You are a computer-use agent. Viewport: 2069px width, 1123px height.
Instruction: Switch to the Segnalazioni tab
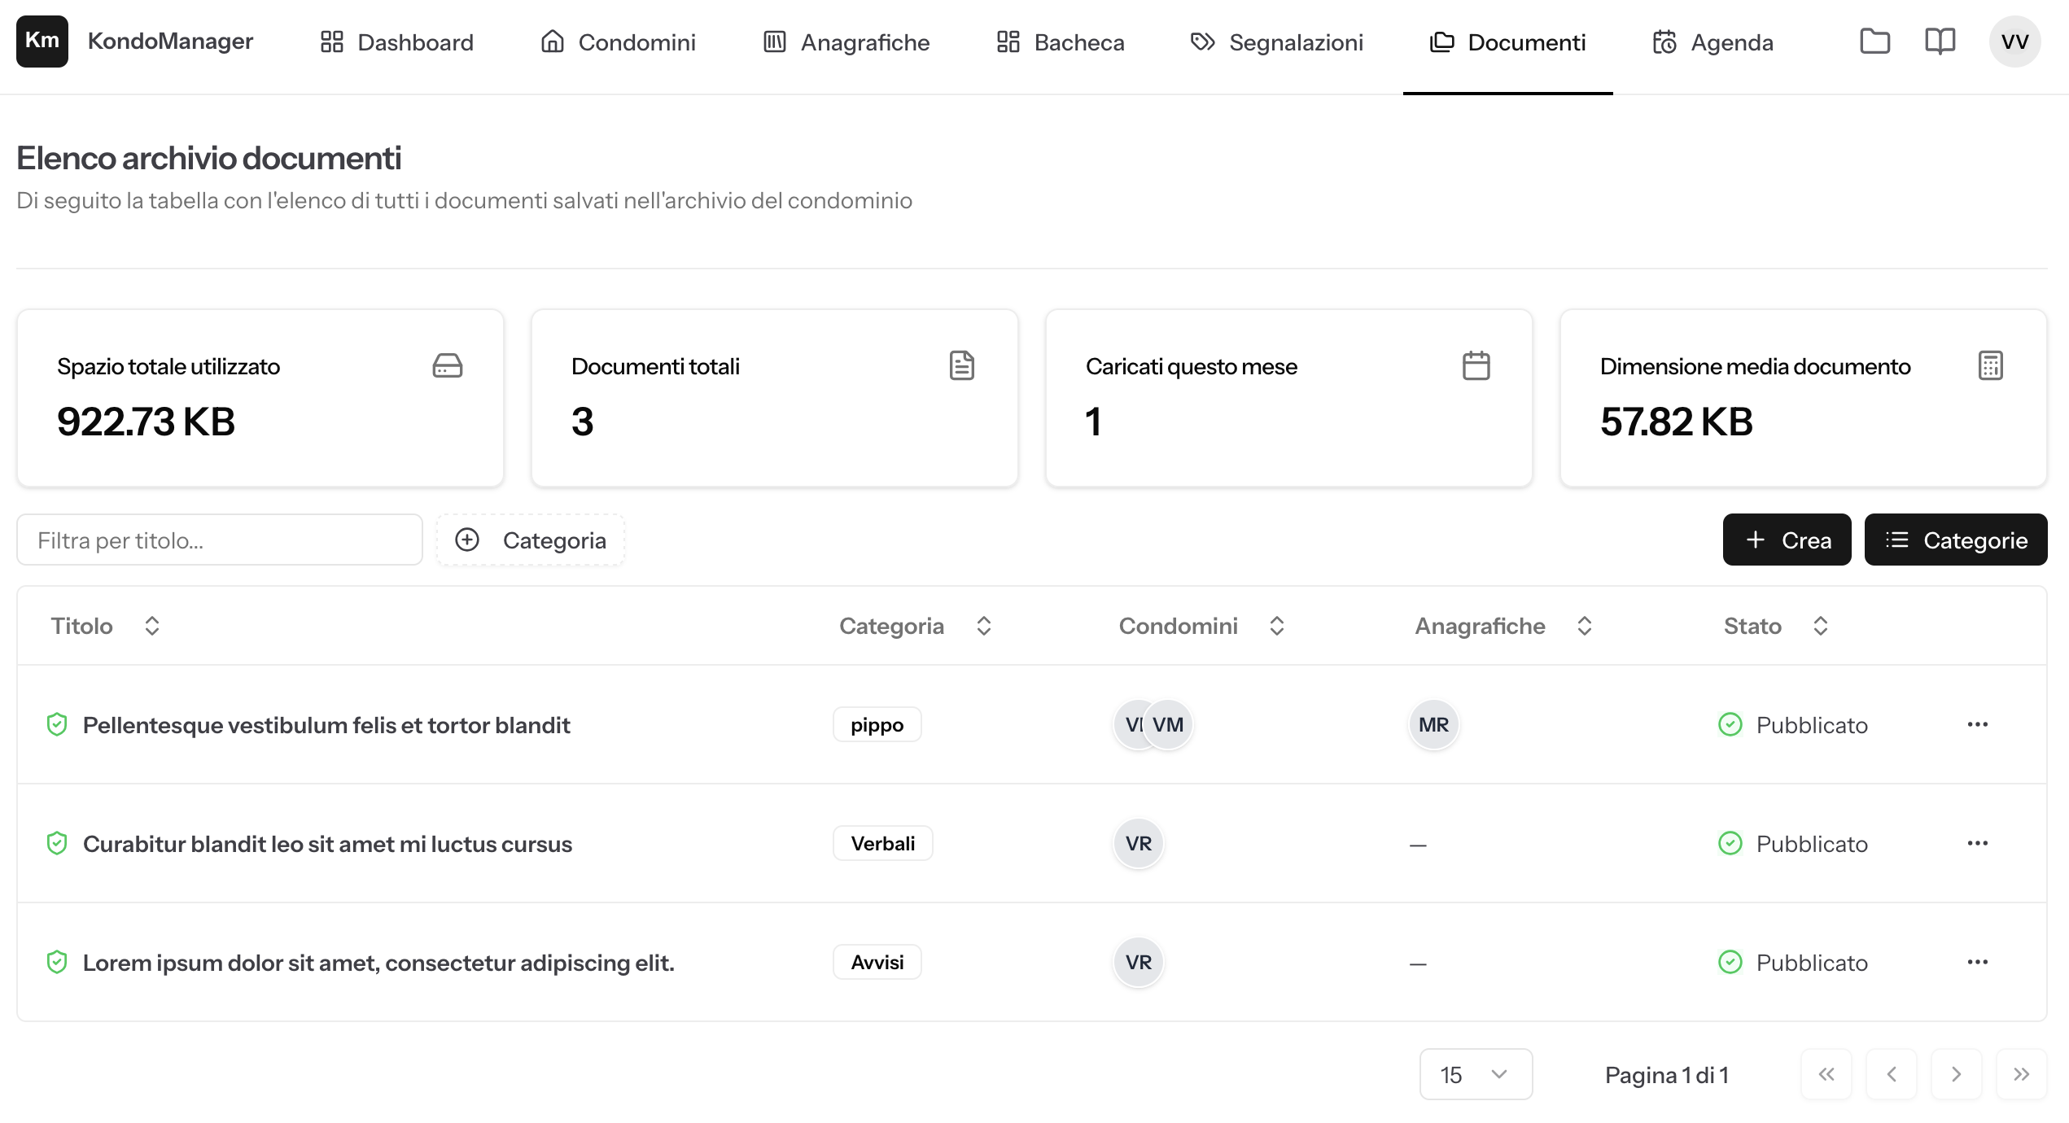[1276, 42]
